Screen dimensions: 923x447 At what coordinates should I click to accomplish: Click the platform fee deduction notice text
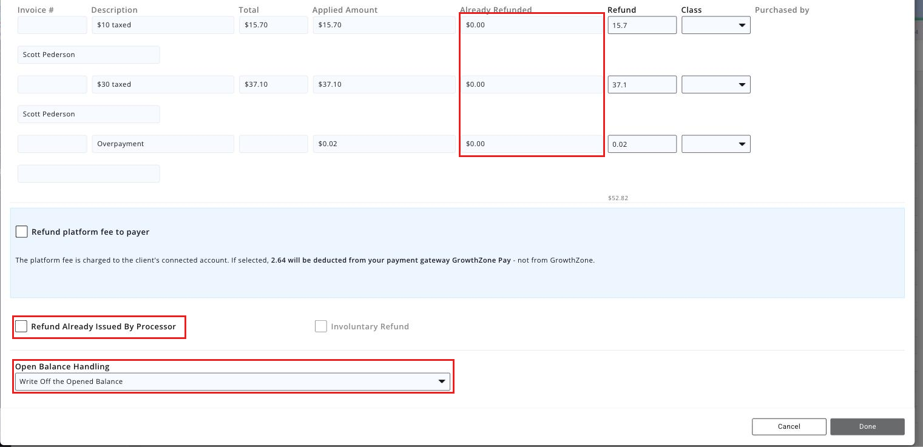pyautogui.click(x=305, y=260)
